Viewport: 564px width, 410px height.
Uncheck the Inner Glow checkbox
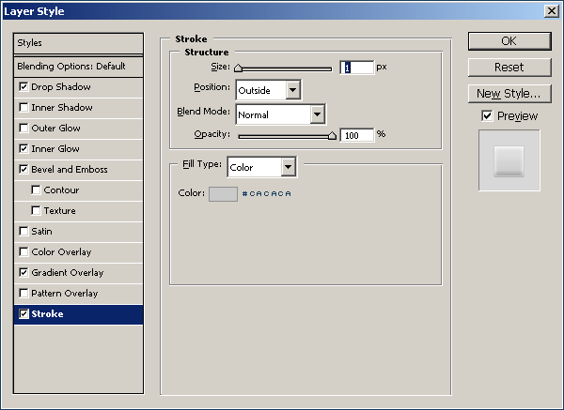click(23, 148)
